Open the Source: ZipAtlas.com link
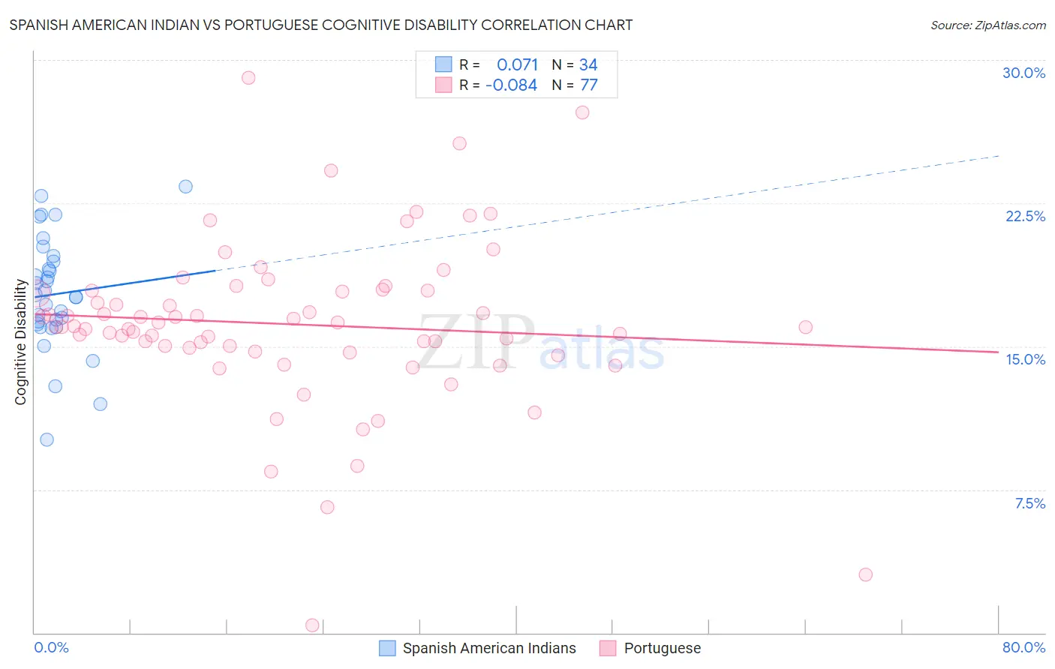Screen dimensions: 1055x669 tap(988, 25)
